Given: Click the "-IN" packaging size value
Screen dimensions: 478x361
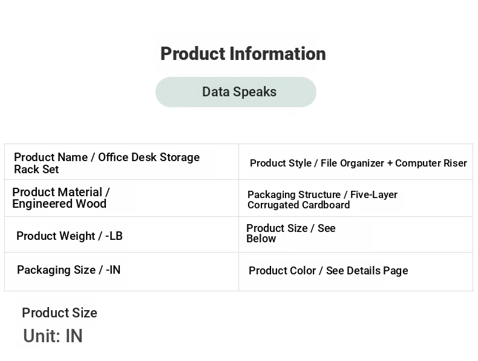Looking at the screenshot, I should tap(113, 270).
